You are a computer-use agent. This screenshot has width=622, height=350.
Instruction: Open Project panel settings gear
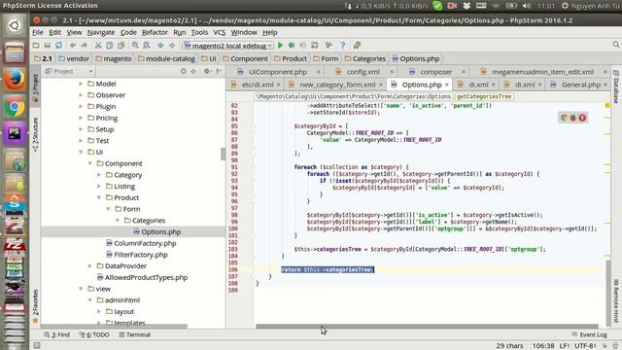207,71
